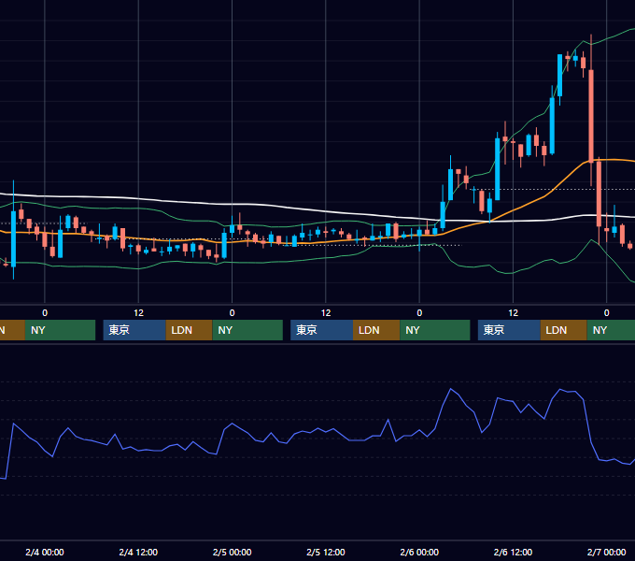Select the LDN session block for 2/5
The width and height of the screenshot is (635, 561).
(x=376, y=330)
